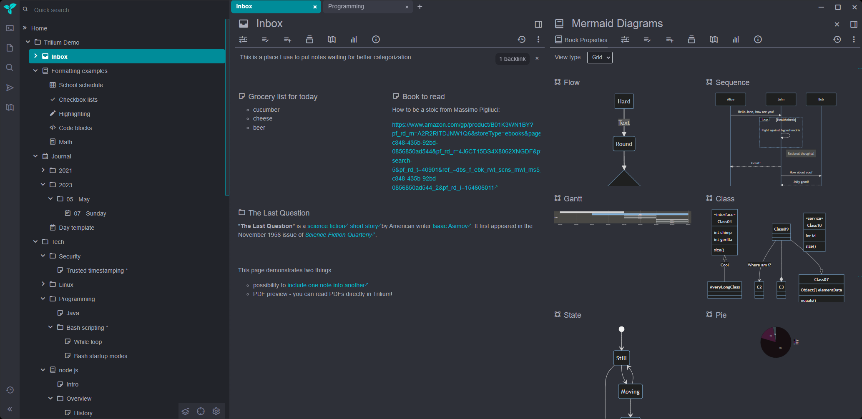Switch to the Inbox tab
Screen dimensions: 862x419
[276, 7]
